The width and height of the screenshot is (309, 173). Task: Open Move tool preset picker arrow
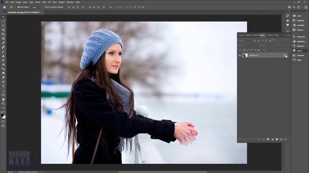pos(14,7)
